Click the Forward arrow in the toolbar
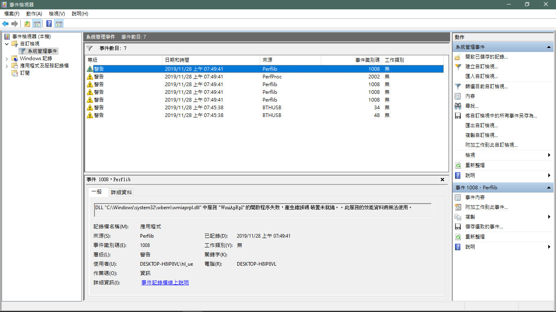Screen dimensions: 556x312 pos(15,24)
